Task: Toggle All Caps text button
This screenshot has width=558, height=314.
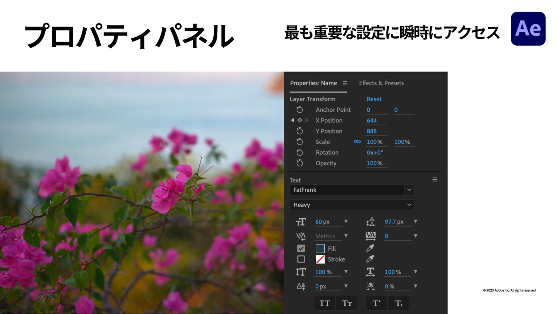Action: click(x=325, y=303)
